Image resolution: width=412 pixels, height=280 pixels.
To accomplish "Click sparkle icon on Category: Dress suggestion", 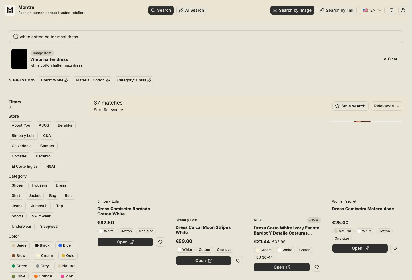I will click(x=149, y=80).
